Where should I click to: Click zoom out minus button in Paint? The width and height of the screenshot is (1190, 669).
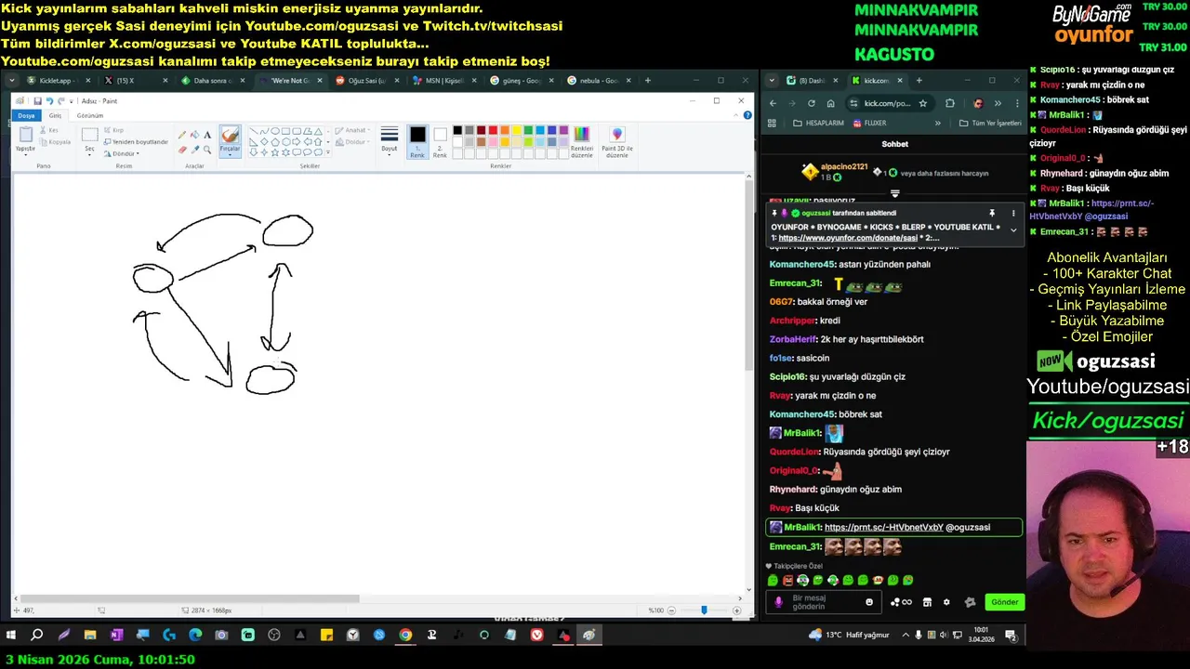click(672, 610)
